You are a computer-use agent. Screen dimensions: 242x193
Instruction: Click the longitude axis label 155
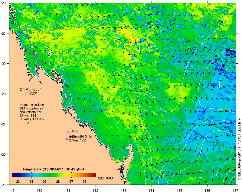coord(180,190)
